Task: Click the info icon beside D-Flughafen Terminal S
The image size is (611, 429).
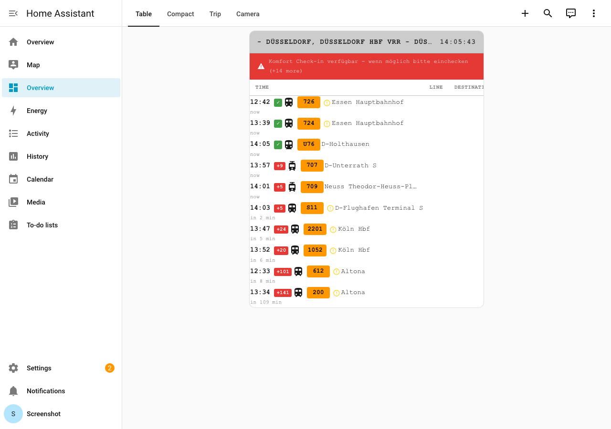Action: 330,208
